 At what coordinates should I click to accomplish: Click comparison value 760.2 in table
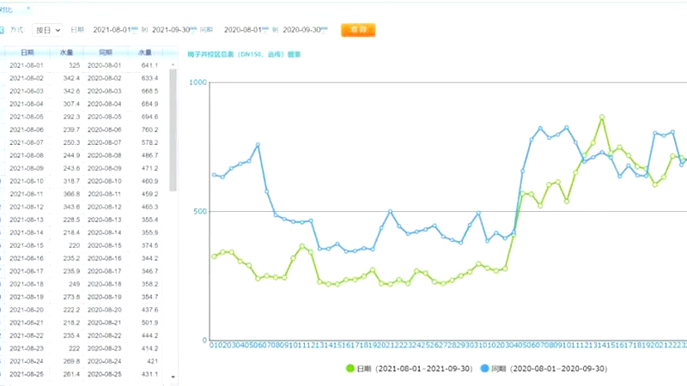coord(149,130)
